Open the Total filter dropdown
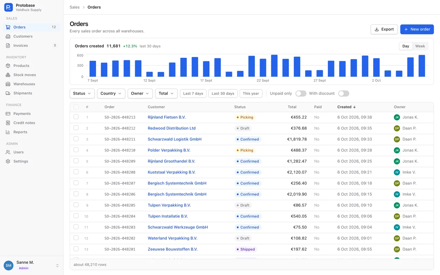Image resolution: width=440 pixels, height=275 pixels. pyautogui.click(x=166, y=93)
